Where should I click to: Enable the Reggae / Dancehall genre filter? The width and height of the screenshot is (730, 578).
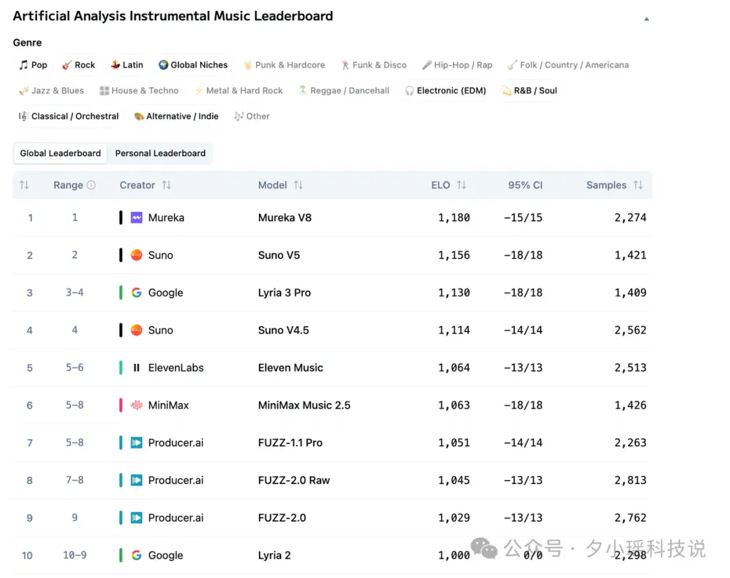pos(343,90)
